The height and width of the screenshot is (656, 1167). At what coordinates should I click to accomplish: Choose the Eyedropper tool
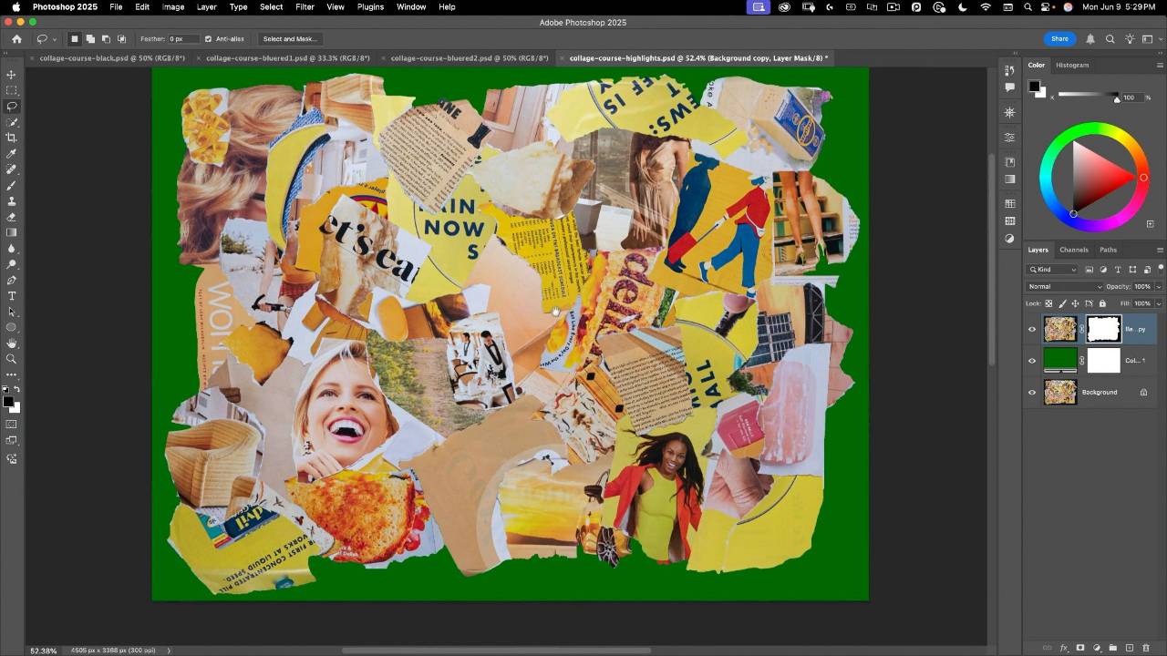click(x=12, y=154)
